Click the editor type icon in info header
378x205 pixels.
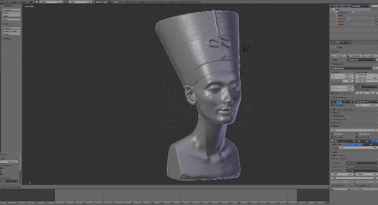[x=2, y=2]
